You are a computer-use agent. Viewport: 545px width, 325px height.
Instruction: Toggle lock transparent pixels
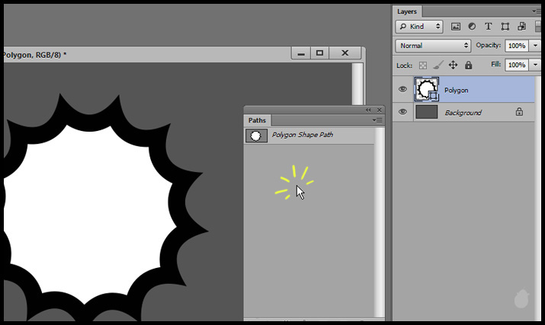pyautogui.click(x=422, y=65)
